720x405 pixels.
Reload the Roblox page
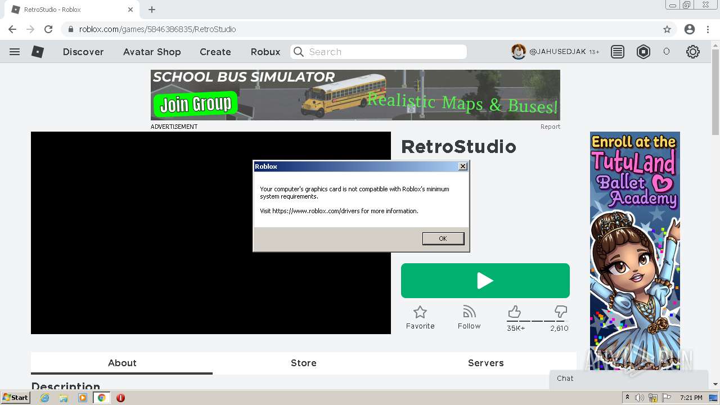48,29
